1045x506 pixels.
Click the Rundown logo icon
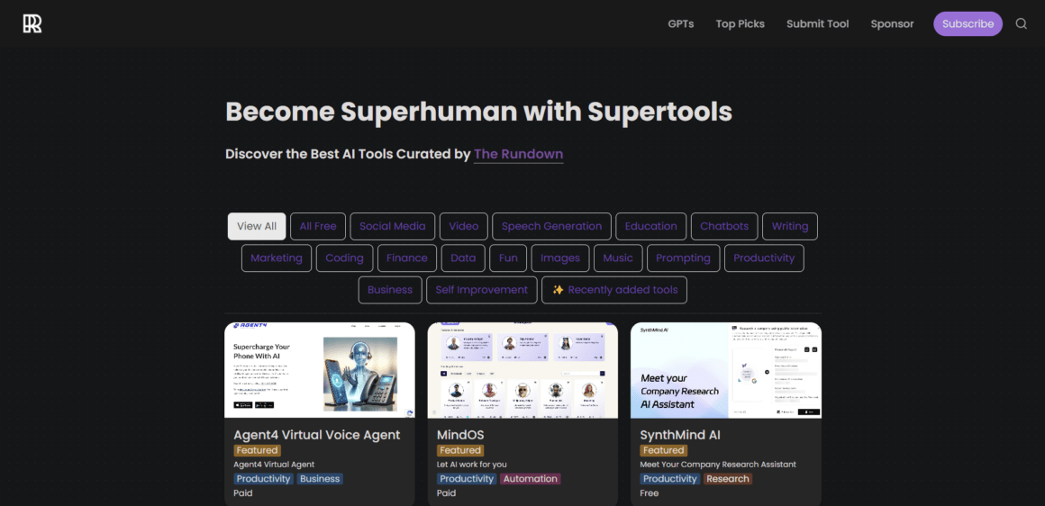[32, 24]
